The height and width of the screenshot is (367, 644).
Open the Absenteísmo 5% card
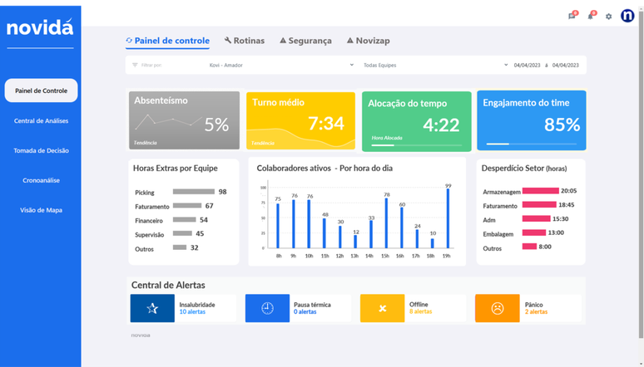click(x=184, y=120)
